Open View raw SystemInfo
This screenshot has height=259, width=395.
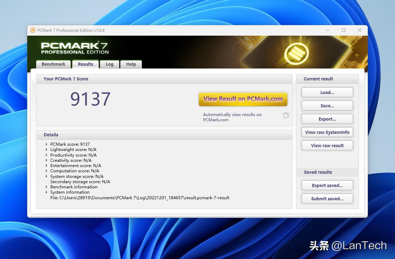click(x=327, y=132)
